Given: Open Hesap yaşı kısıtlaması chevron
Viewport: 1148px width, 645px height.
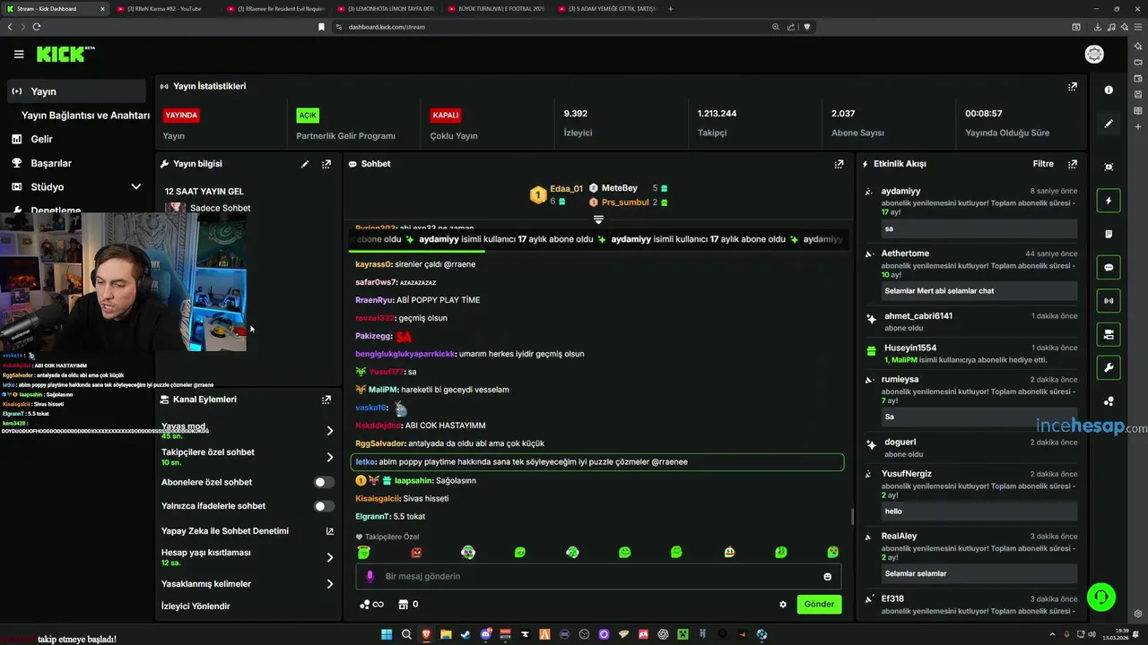Looking at the screenshot, I should click(329, 557).
